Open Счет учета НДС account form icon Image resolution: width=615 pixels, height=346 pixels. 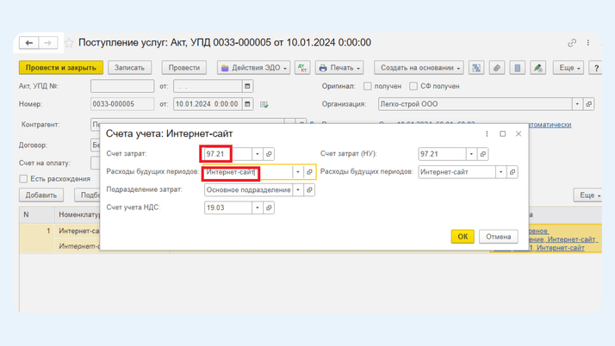click(269, 207)
